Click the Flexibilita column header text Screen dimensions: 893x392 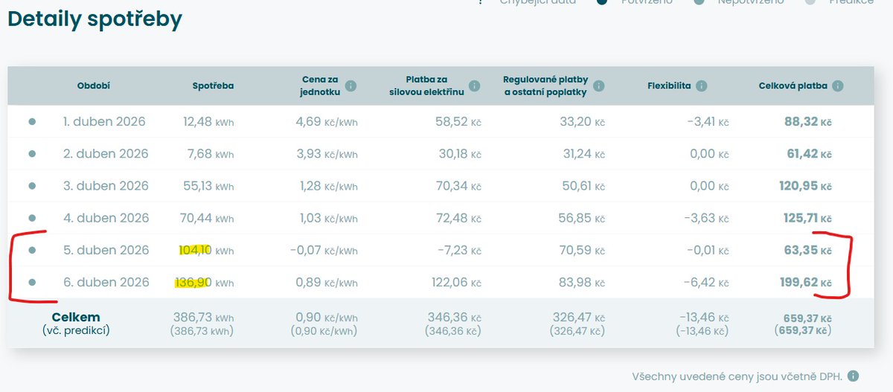coord(669,86)
